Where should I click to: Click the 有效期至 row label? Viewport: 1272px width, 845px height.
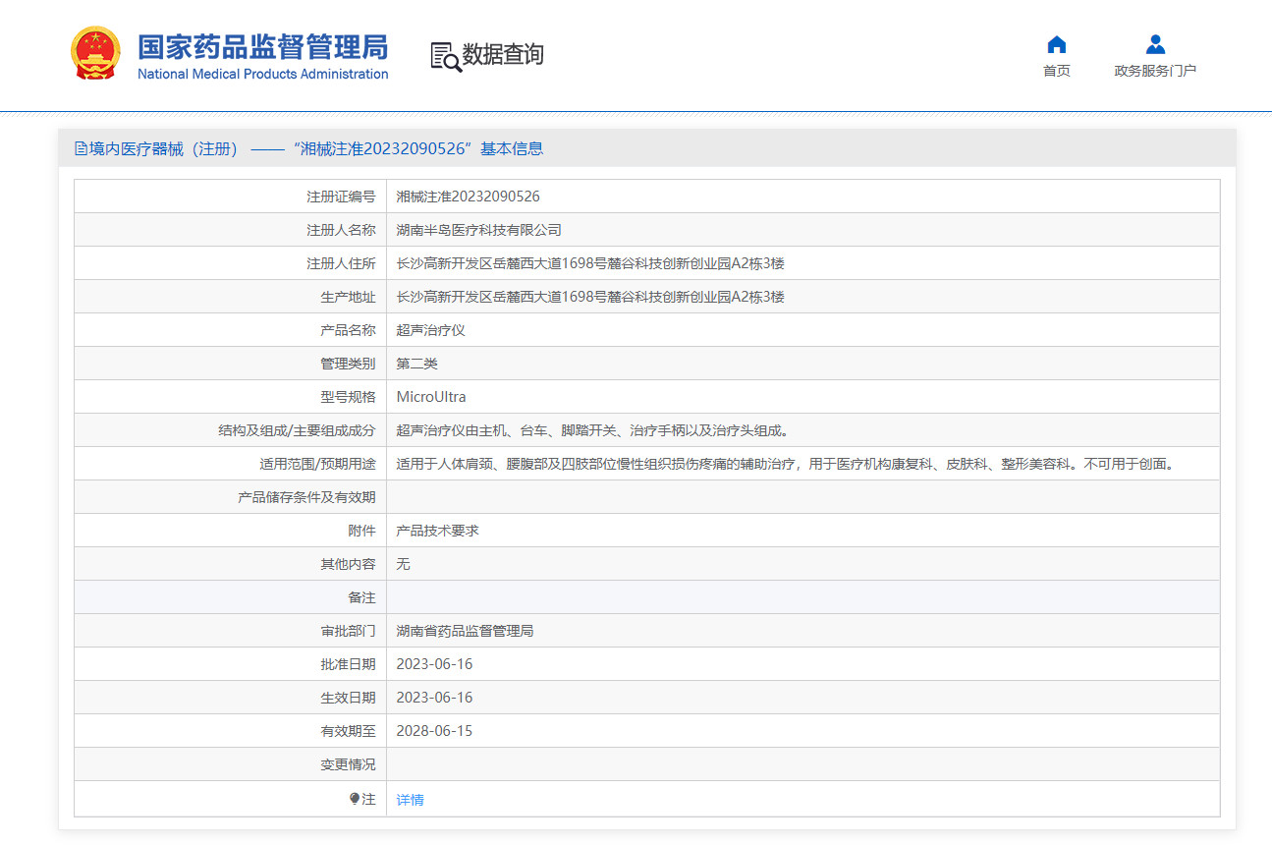(x=348, y=731)
